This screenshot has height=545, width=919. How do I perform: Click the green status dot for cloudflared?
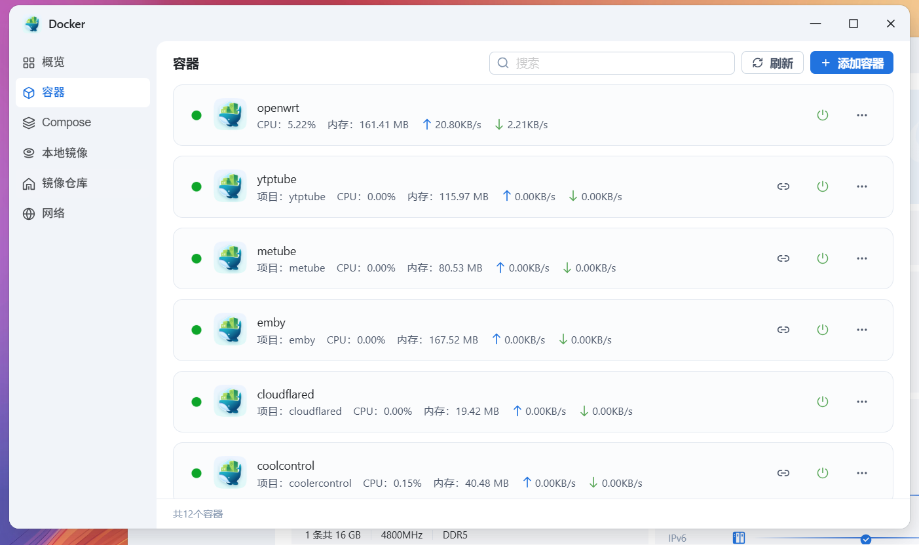click(x=197, y=402)
